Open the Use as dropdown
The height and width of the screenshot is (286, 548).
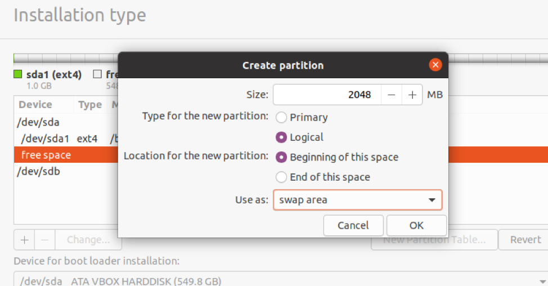[357, 200]
